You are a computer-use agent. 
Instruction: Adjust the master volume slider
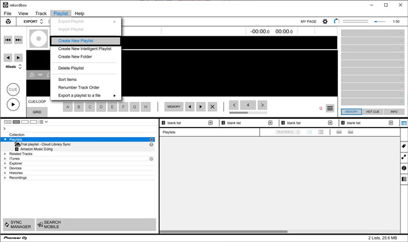pos(380,21)
